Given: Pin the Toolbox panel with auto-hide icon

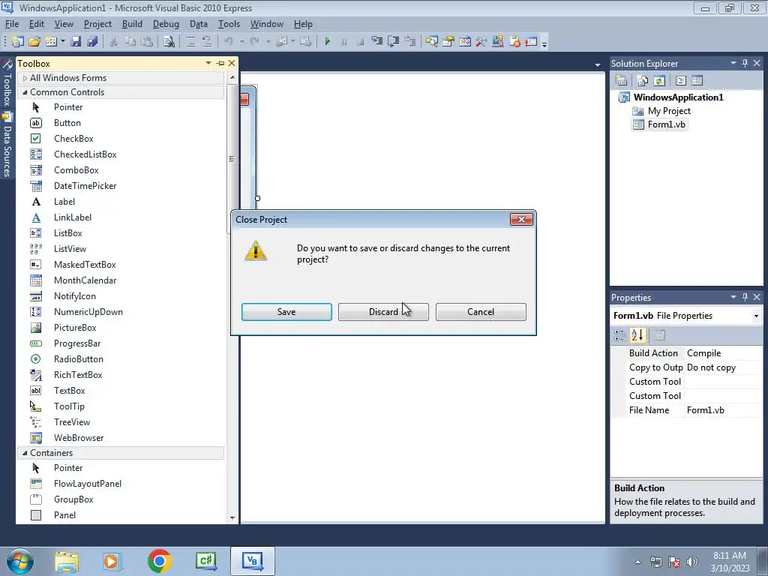Looking at the screenshot, I should 220,63.
